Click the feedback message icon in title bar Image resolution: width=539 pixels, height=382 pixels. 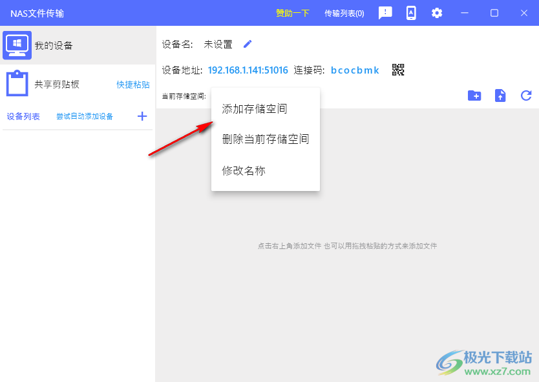(x=385, y=13)
